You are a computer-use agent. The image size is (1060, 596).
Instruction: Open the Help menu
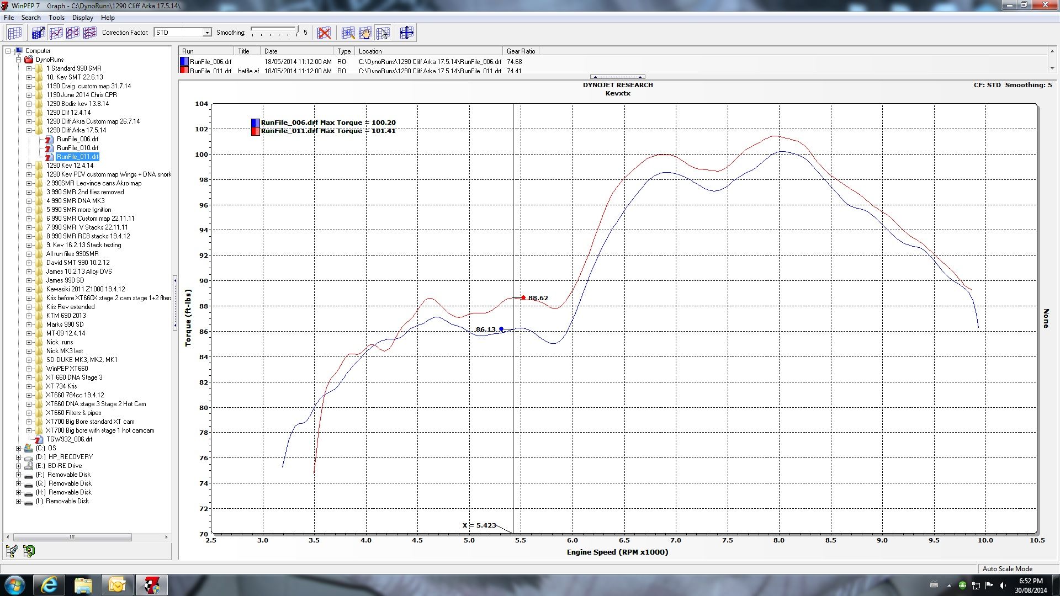[x=108, y=18]
